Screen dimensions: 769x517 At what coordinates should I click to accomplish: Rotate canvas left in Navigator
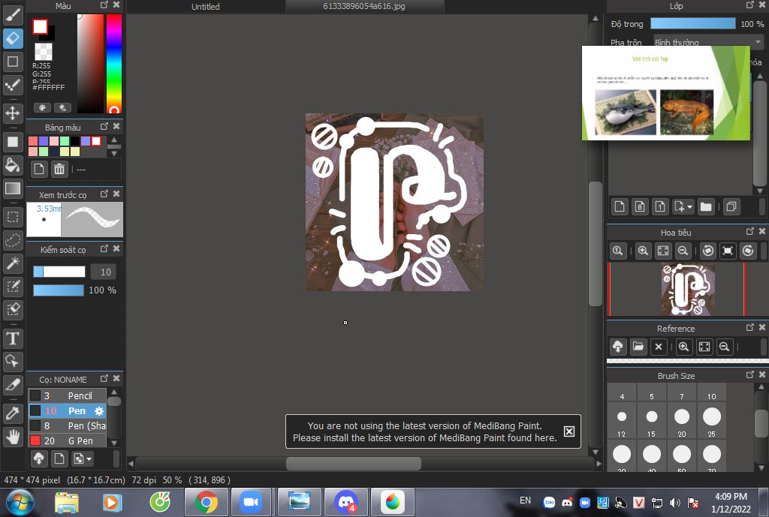click(707, 251)
